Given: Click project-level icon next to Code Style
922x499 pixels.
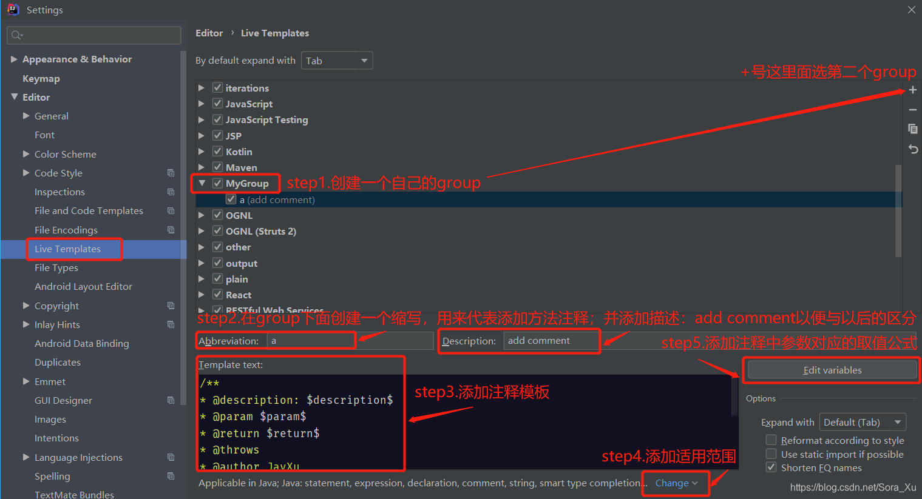Looking at the screenshot, I should (x=171, y=173).
